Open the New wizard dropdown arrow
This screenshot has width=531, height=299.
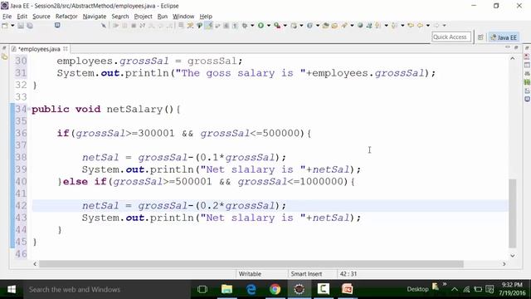click(x=12, y=26)
